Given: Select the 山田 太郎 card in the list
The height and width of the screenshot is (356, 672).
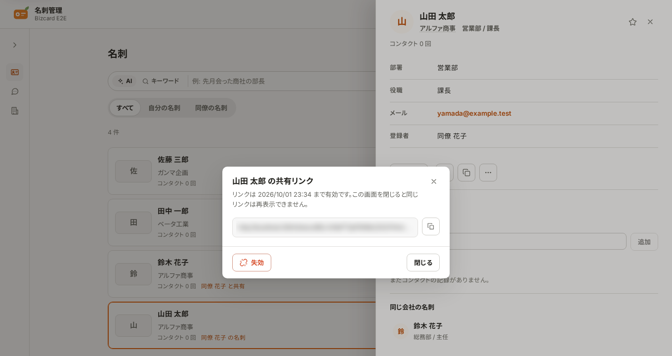Looking at the screenshot, I should tap(242, 325).
